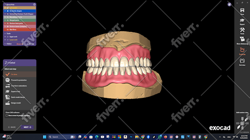Screen dimensions: 250x140
Task: Select Proceed to production step
Action: pyautogui.click(x=19, y=80)
